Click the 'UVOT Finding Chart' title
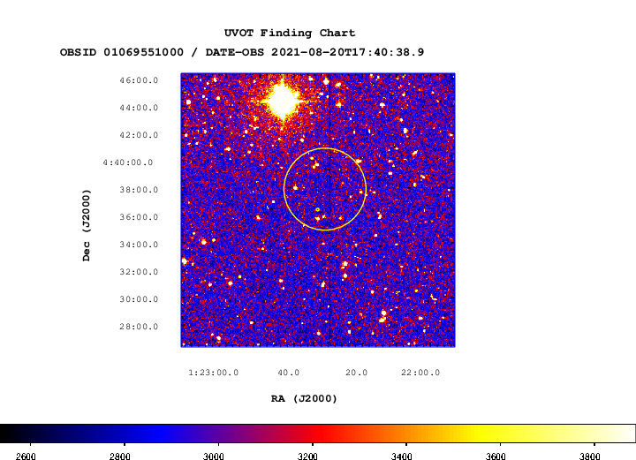This screenshot has height=460, width=636. click(290, 33)
